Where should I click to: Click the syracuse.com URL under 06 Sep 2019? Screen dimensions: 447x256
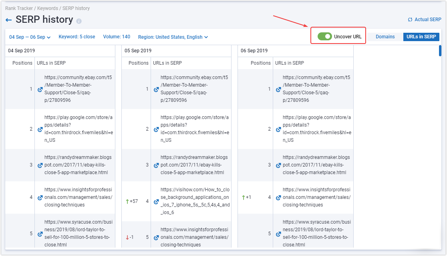coord(317,234)
